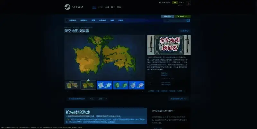Screen dimensions: 257x129
Task: Click the 关注 follow button
Action: tap(92, 99)
